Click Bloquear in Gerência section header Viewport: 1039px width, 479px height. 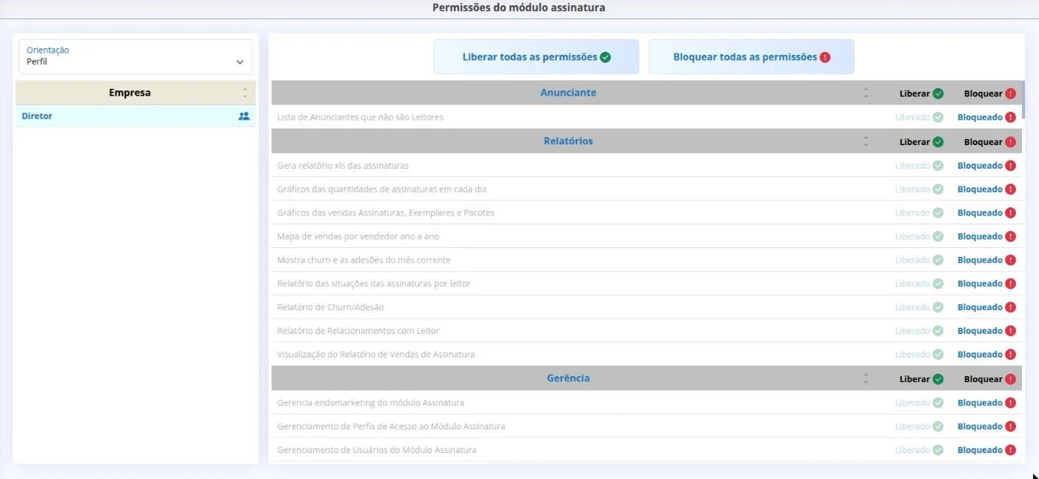(x=989, y=379)
